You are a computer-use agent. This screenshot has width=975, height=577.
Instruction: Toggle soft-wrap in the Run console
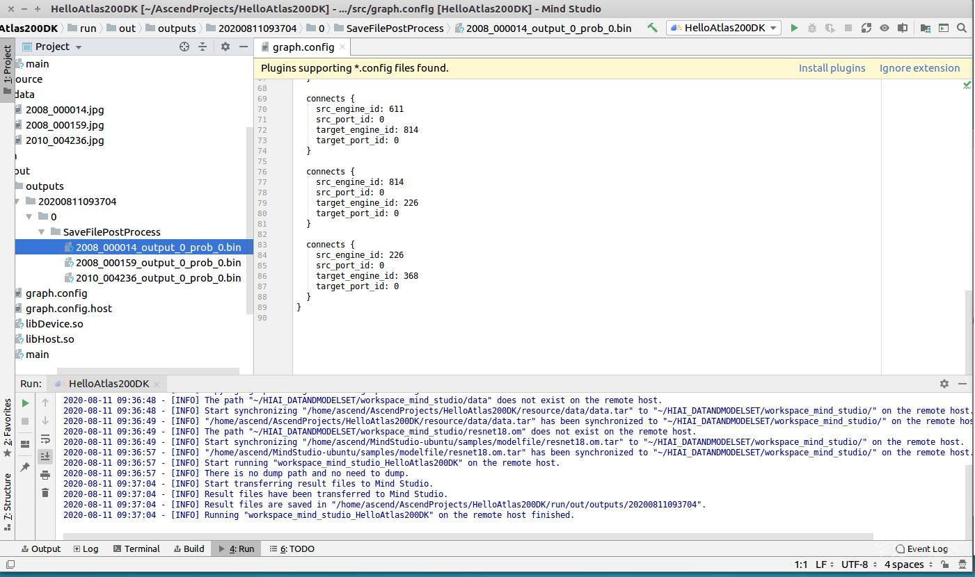[x=45, y=439]
